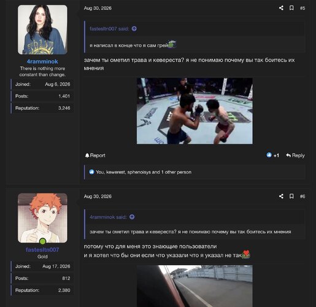This screenshot has width=316, height=307.
Task: Share post #5 via share icon
Action: [281, 8]
